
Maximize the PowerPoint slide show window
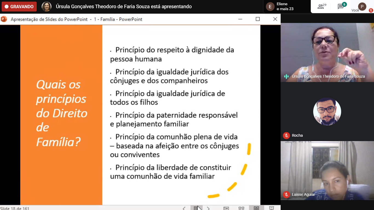pyautogui.click(x=258, y=19)
